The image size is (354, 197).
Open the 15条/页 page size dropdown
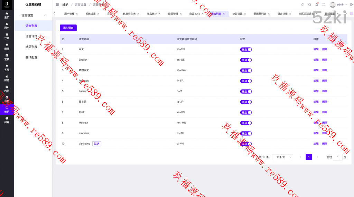[x=283, y=157]
